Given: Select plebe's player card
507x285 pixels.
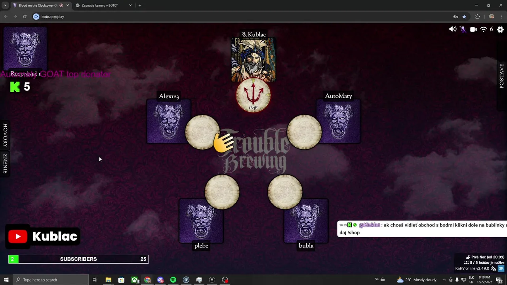Looking at the screenshot, I should pos(201,221).
